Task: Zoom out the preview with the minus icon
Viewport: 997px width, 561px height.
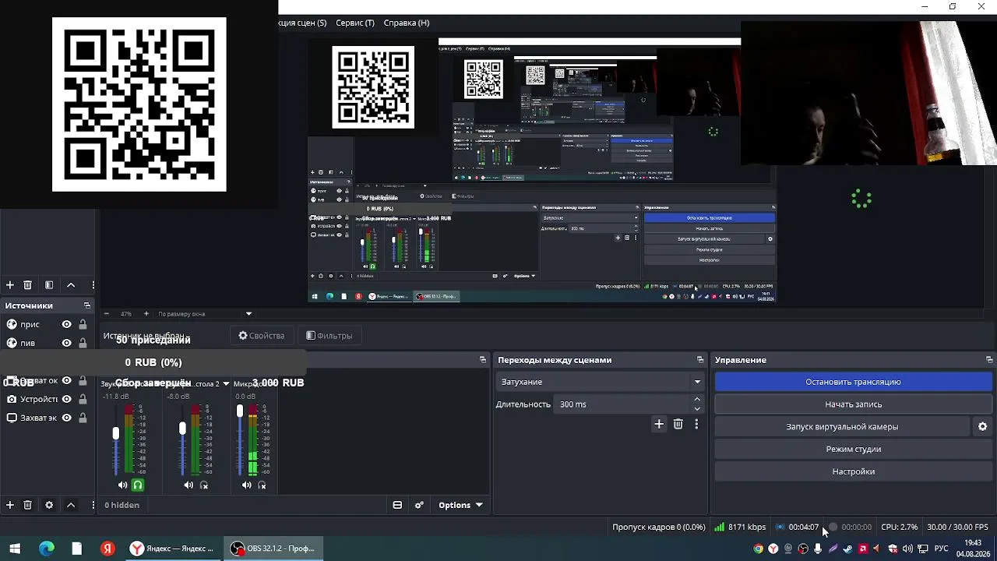Action: click(107, 314)
